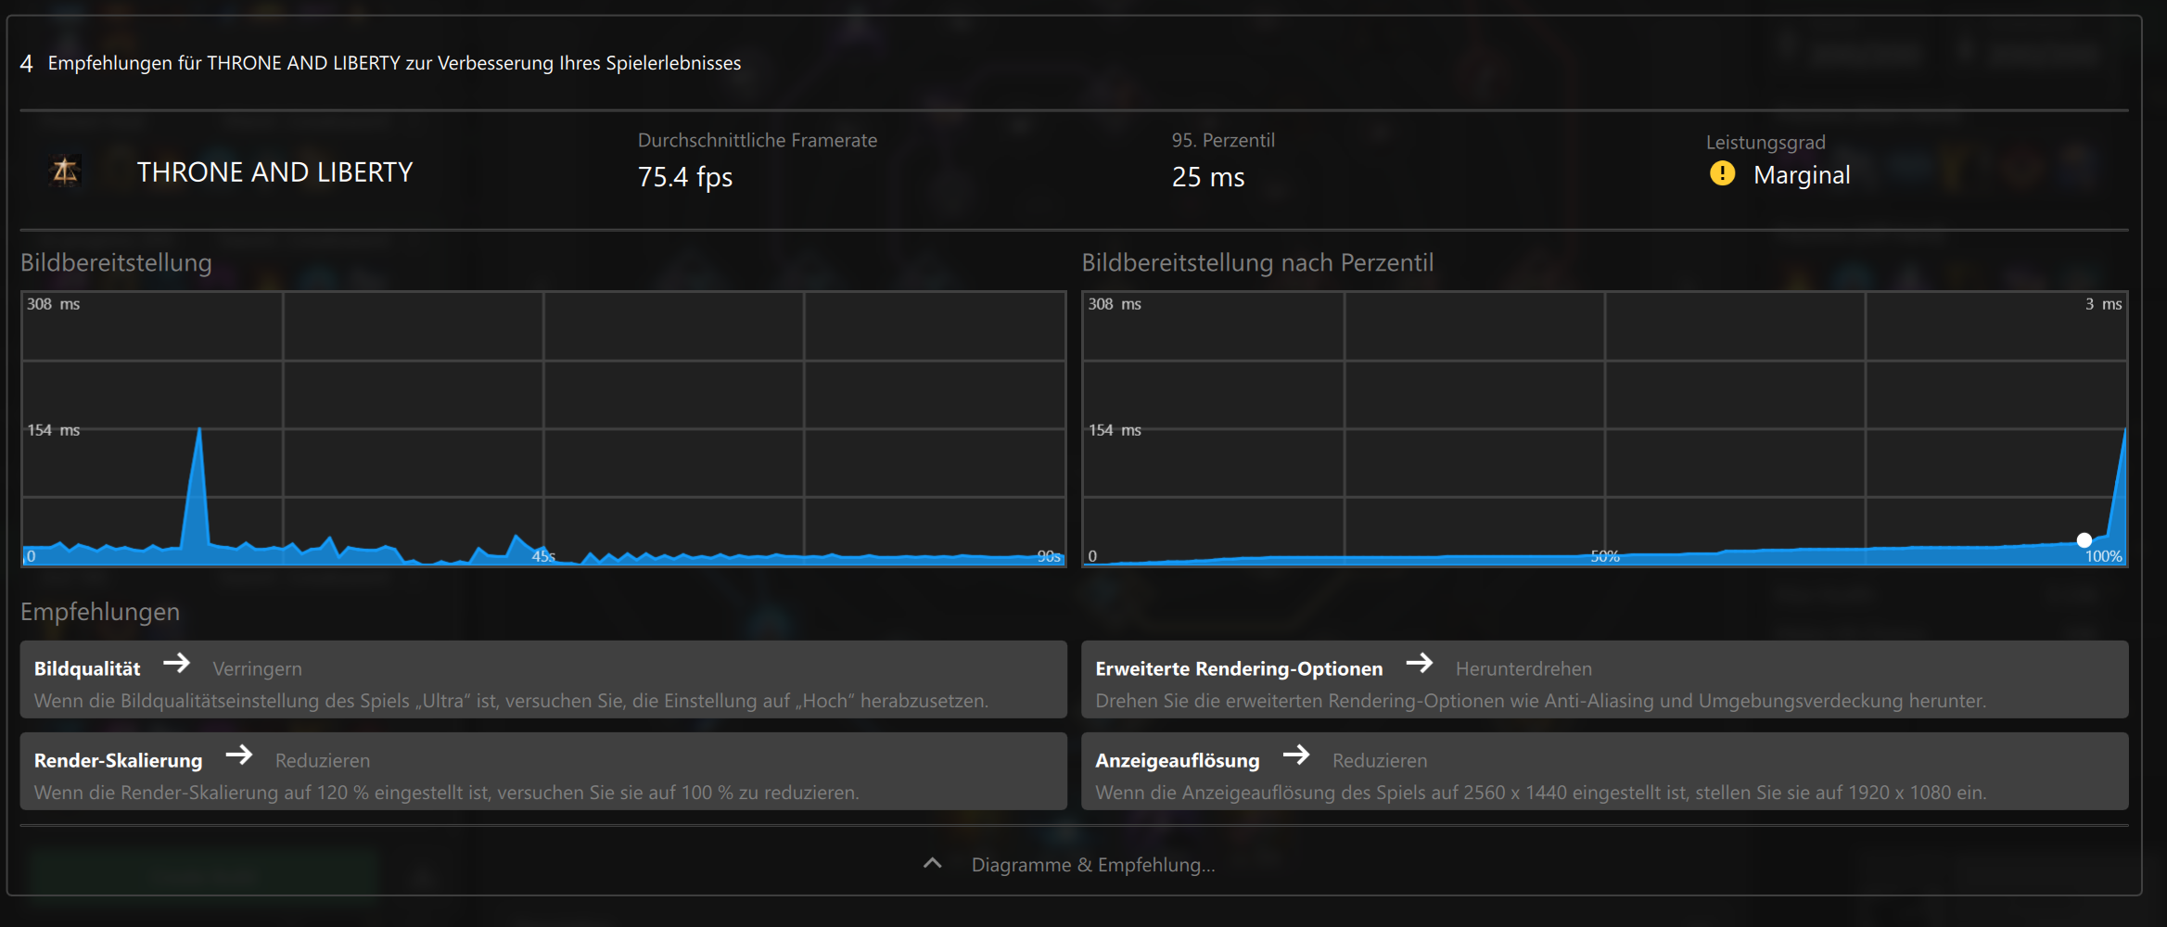Image resolution: width=2167 pixels, height=927 pixels.
Task: Collapse the Diagramme & Empfehlung chevron
Action: (933, 863)
